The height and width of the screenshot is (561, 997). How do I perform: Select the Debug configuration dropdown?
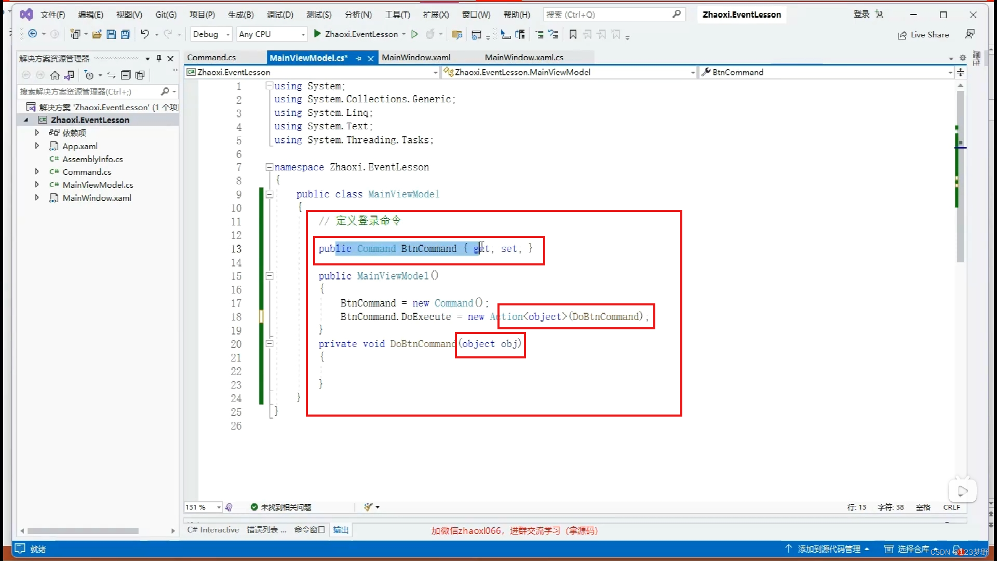click(x=211, y=34)
